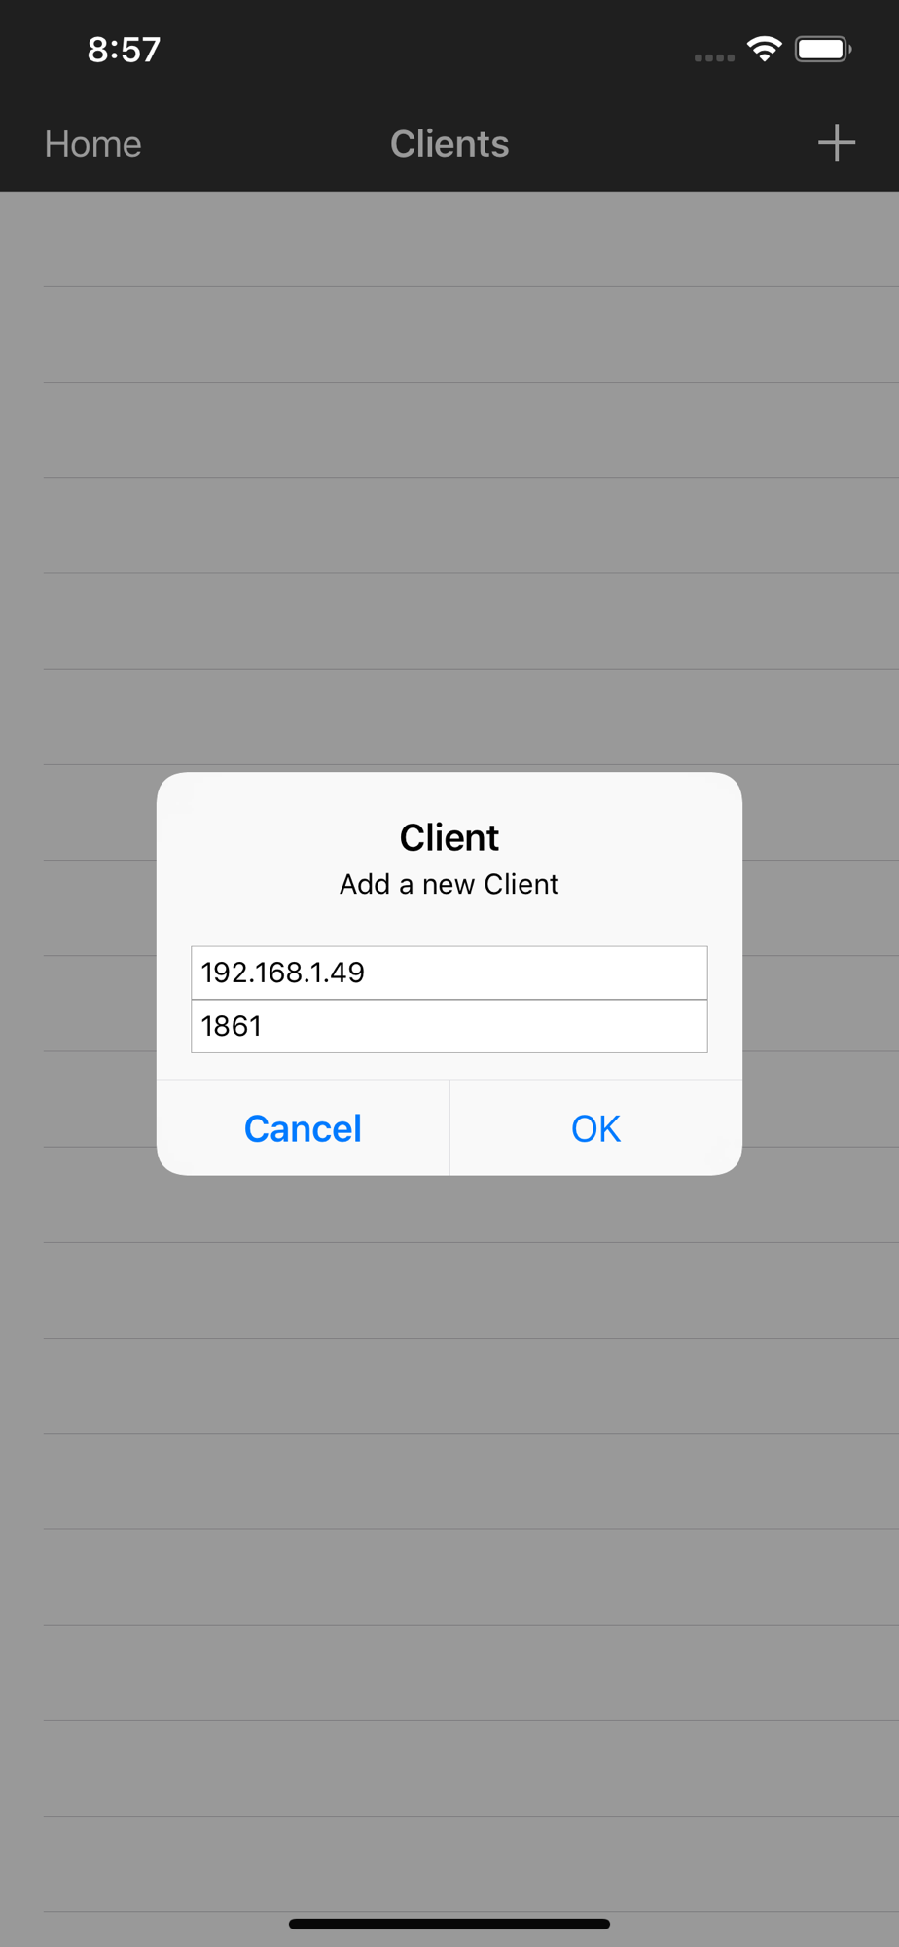Image resolution: width=899 pixels, height=1947 pixels.
Task: Click dimmed background left of the dialog
Action: (78, 973)
